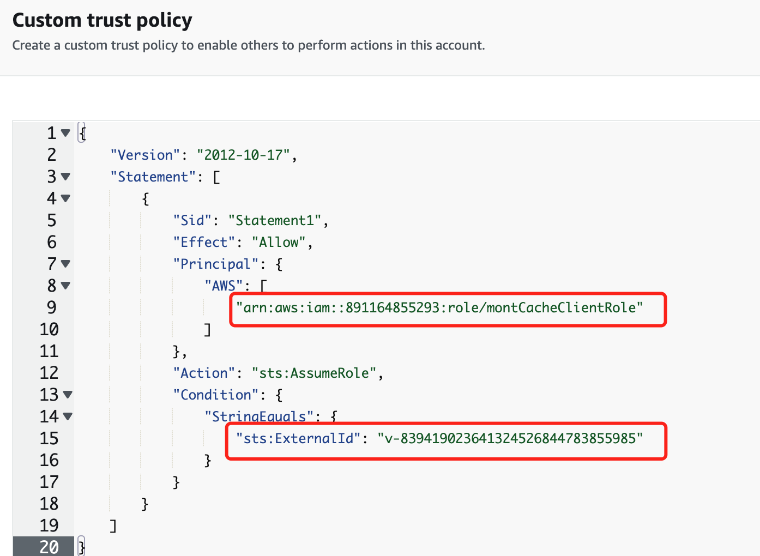Click the "Allow" value

tap(279, 242)
